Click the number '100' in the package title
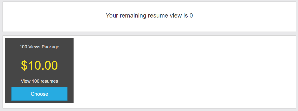The height and width of the screenshot is (111, 298). coord(23,47)
